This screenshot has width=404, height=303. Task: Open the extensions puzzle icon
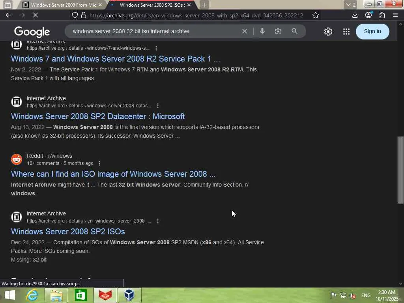coord(382,15)
